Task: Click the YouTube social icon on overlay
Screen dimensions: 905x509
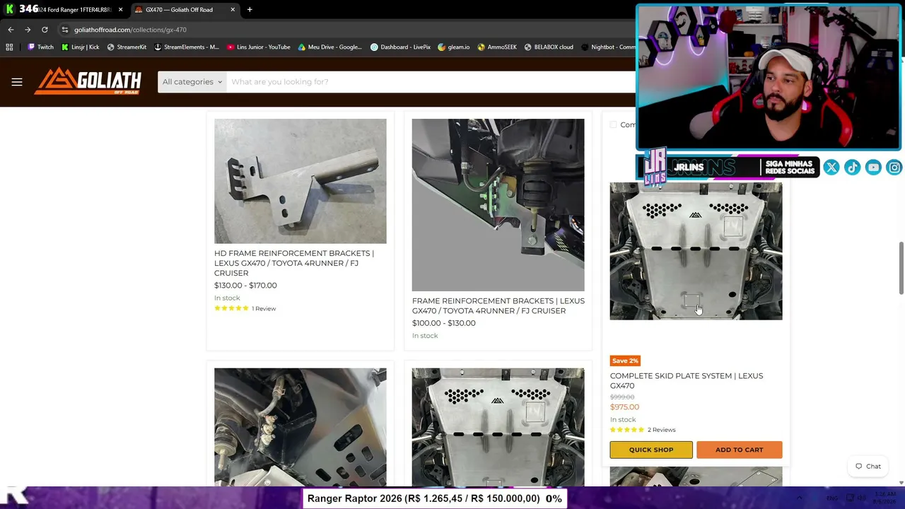Action: point(873,168)
